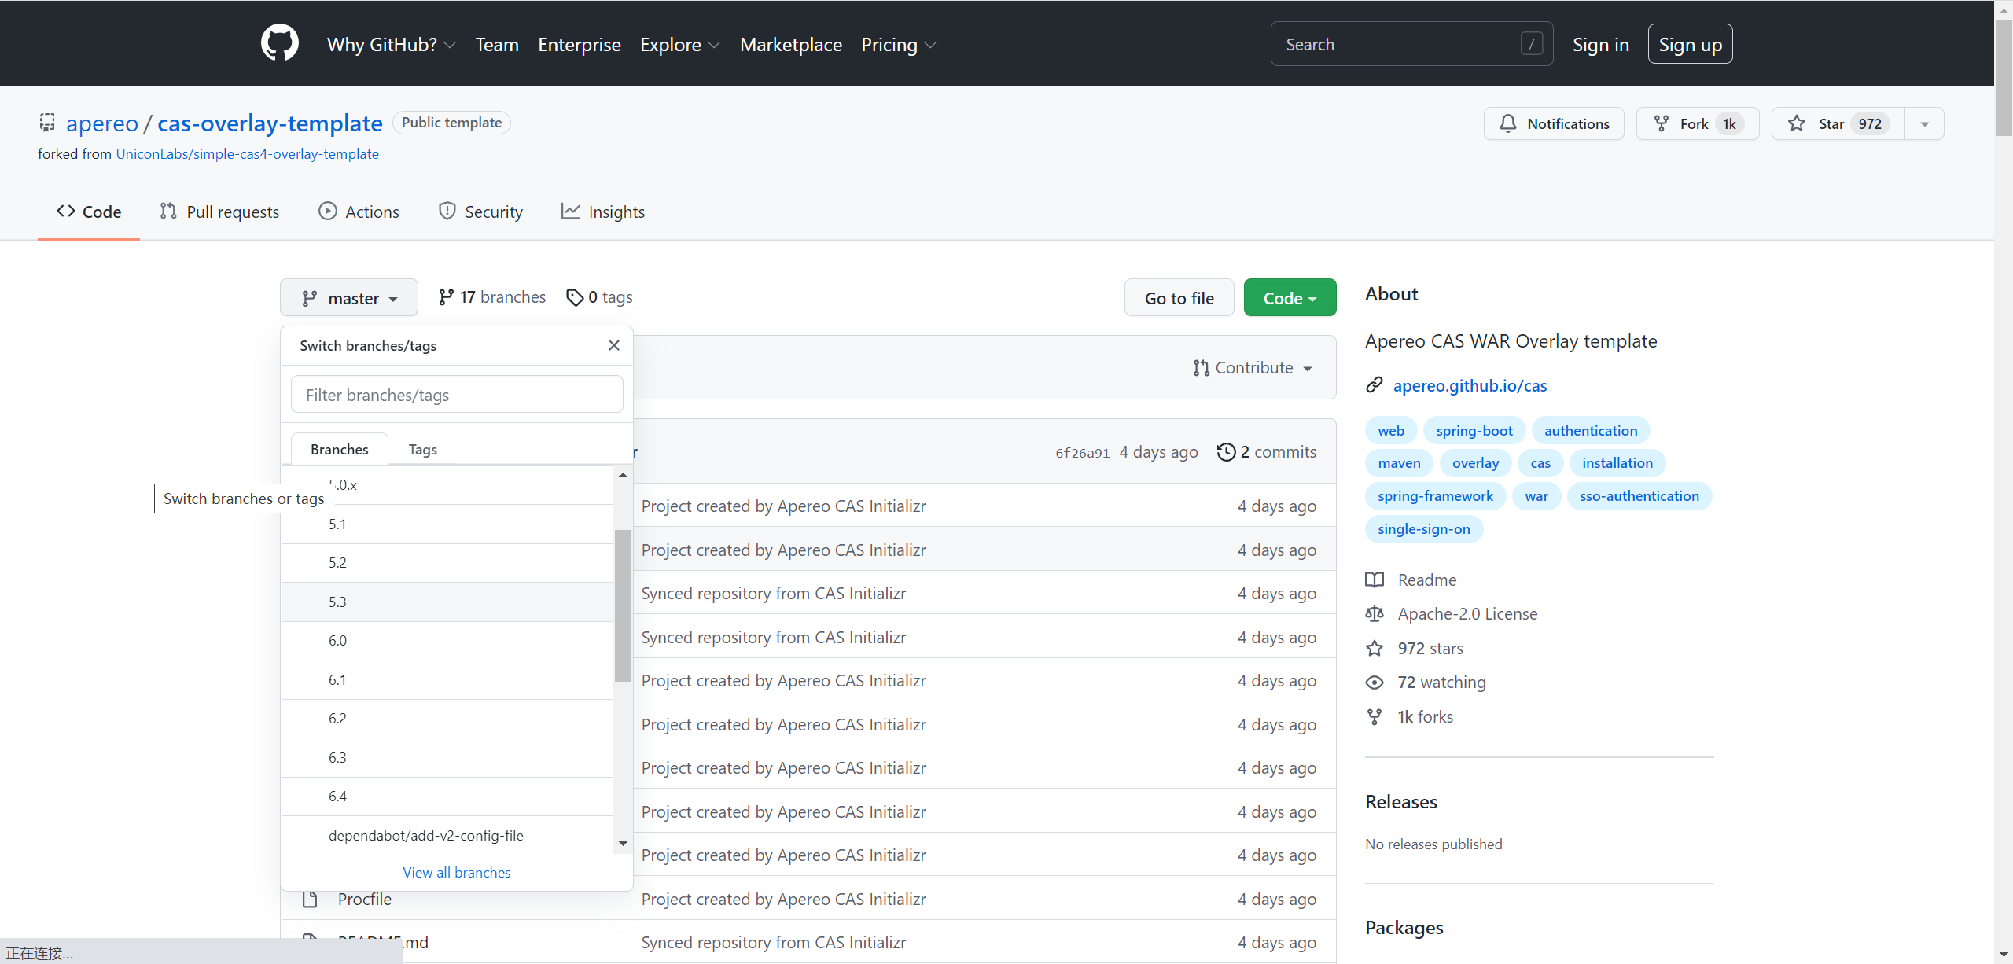Open the green Code dropdown
Screen dimensions: 2013x964
tap(1290, 298)
